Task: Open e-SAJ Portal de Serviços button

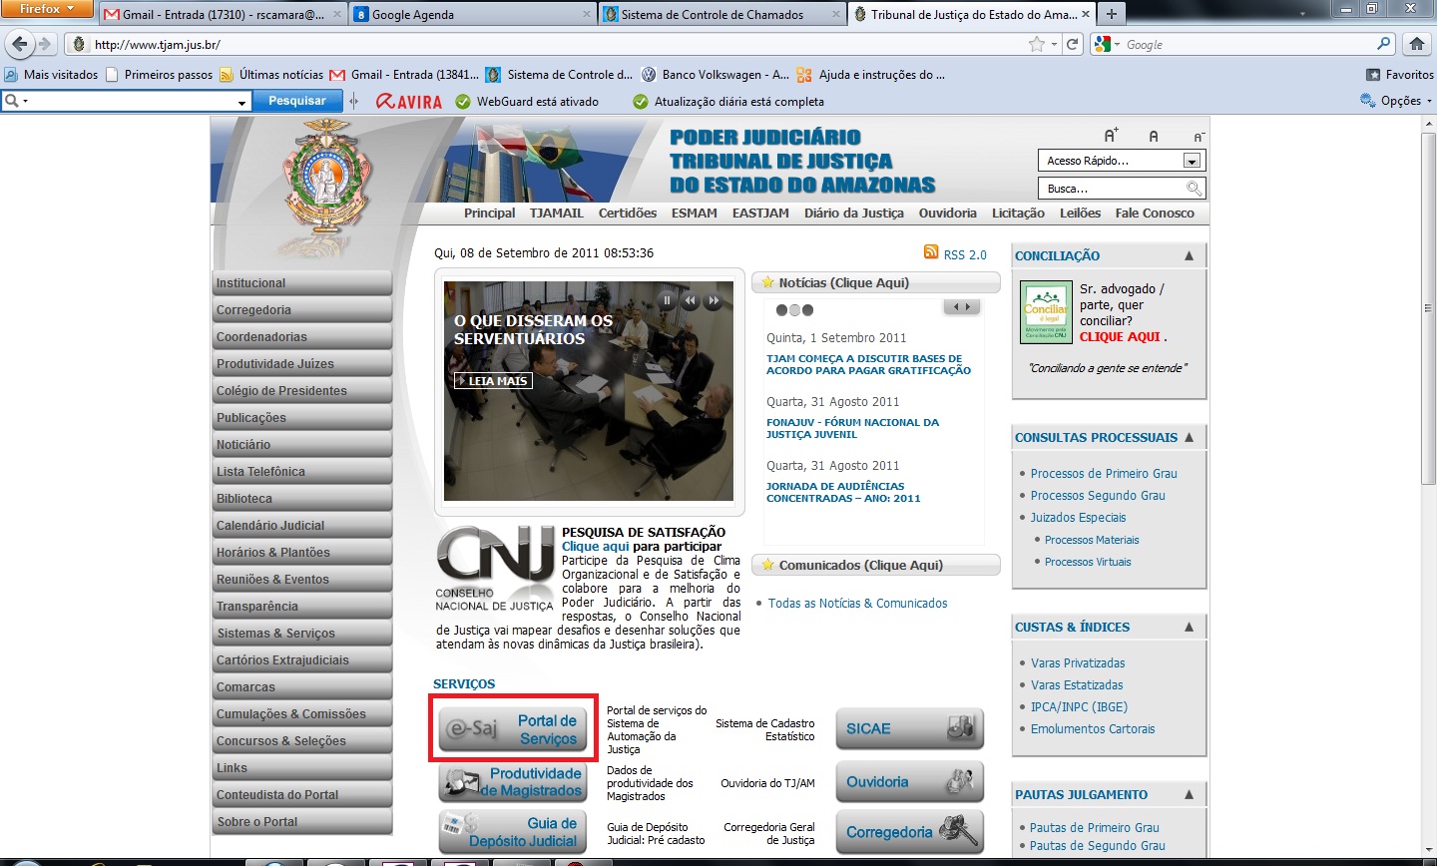Action: point(513,729)
